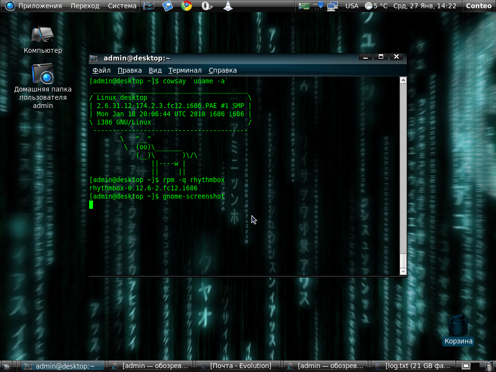Open the Система menu
Image resolution: width=496 pixels, height=372 pixels.
click(x=122, y=6)
